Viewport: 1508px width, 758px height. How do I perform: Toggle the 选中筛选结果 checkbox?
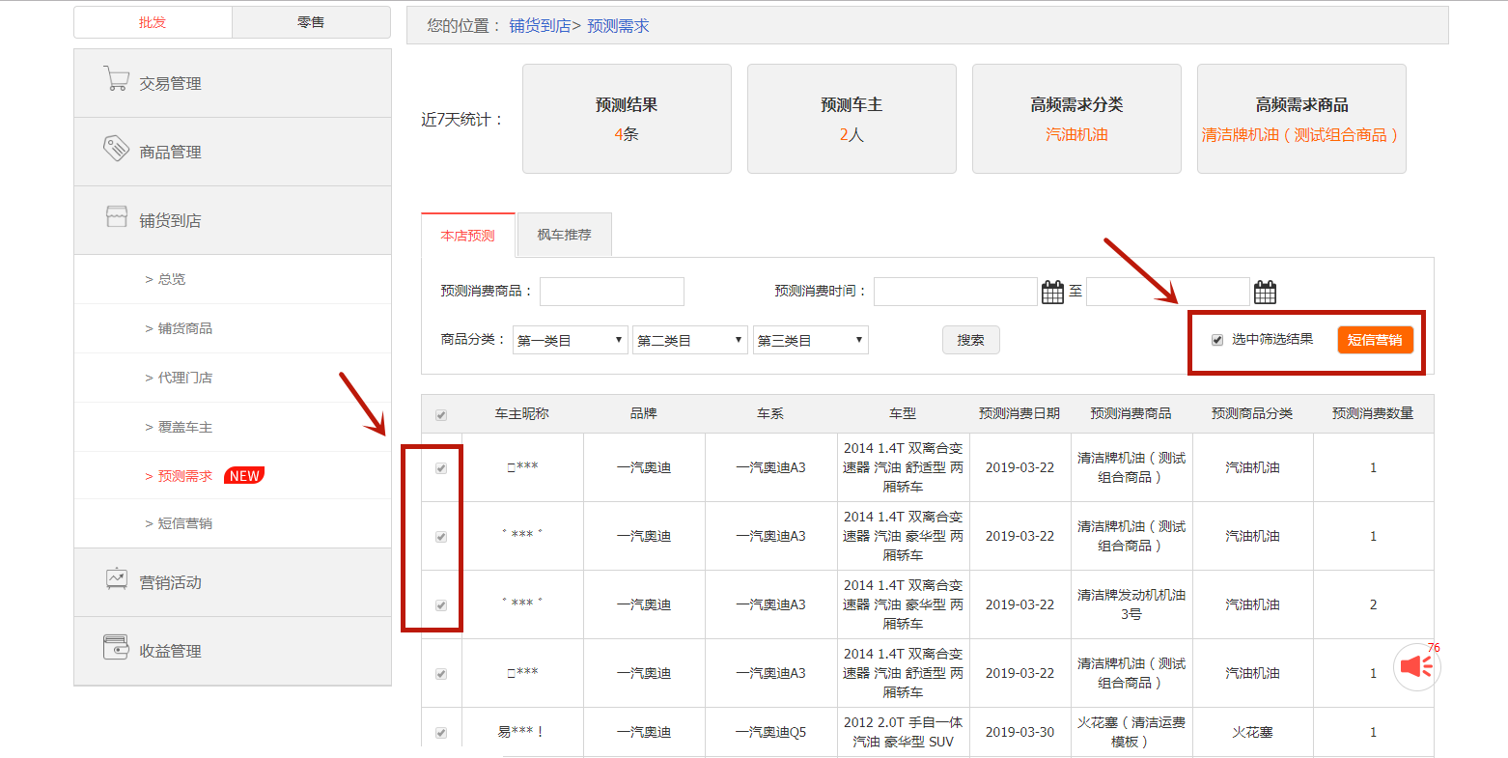pyautogui.click(x=1217, y=340)
